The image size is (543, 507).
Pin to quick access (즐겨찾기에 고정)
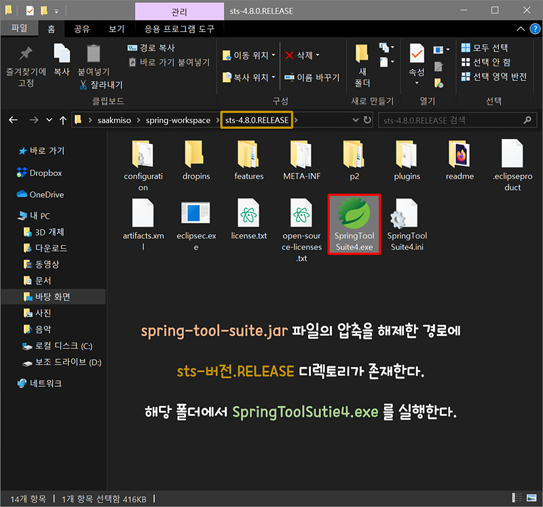[x=26, y=66]
